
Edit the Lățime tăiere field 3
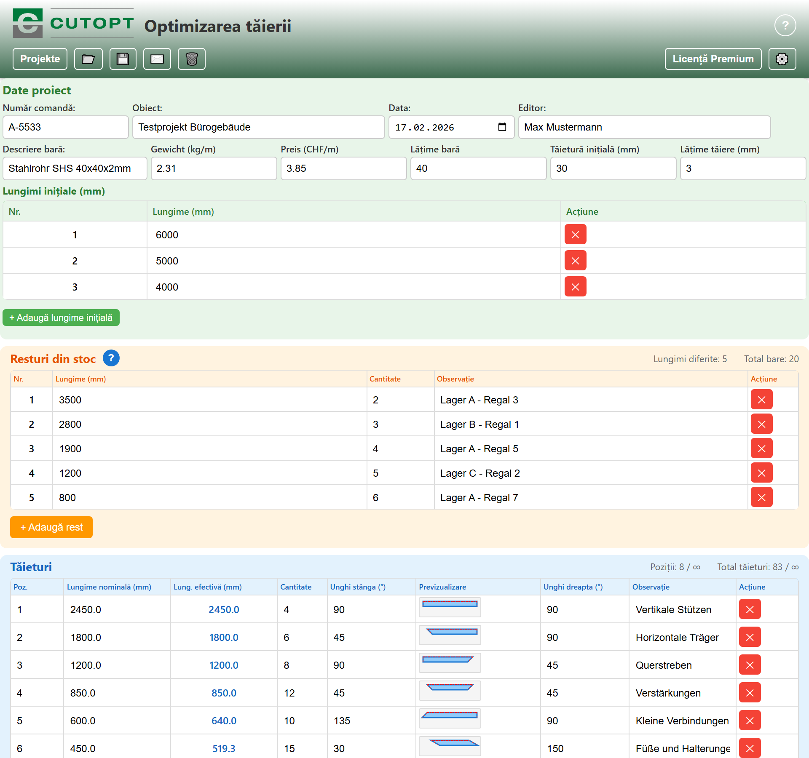(x=743, y=168)
